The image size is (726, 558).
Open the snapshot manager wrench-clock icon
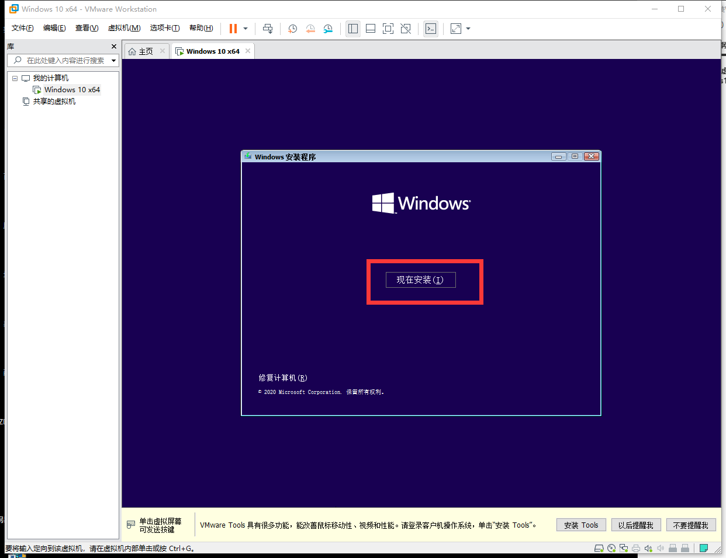tap(328, 29)
